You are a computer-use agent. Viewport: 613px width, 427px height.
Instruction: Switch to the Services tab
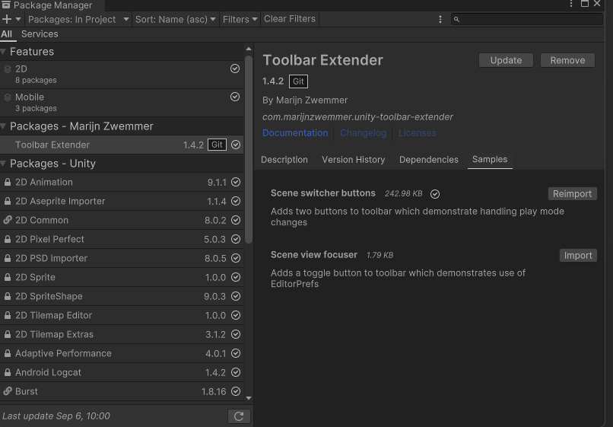tap(40, 34)
